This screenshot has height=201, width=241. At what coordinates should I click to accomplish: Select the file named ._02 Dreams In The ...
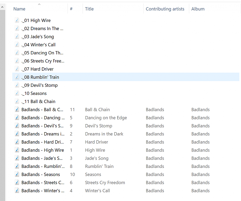pos(42,28)
